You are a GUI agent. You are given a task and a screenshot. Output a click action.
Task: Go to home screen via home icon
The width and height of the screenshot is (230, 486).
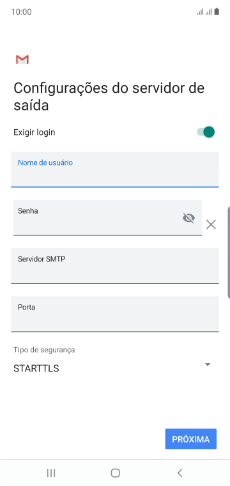coord(115,473)
